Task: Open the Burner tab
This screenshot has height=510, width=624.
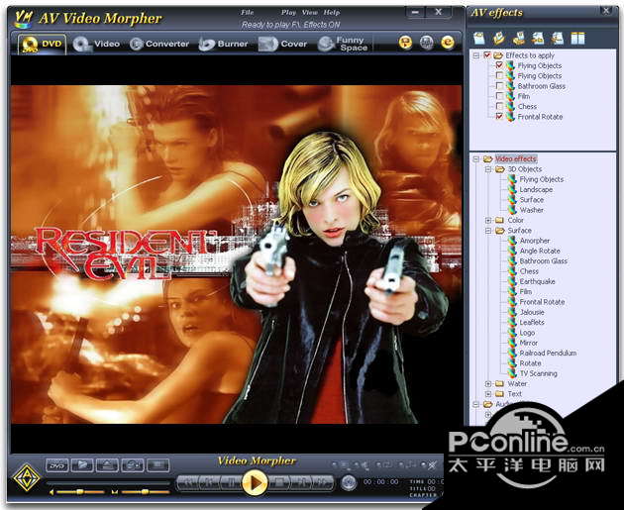Action: coord(223,44)
